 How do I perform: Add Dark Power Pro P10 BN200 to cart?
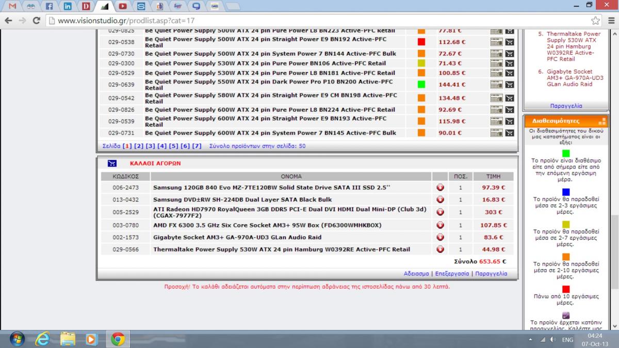click(x=510, y=84)
